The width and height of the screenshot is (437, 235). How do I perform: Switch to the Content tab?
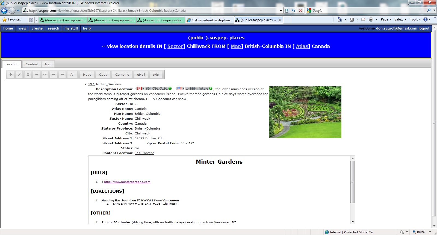[x=32, y=64]
